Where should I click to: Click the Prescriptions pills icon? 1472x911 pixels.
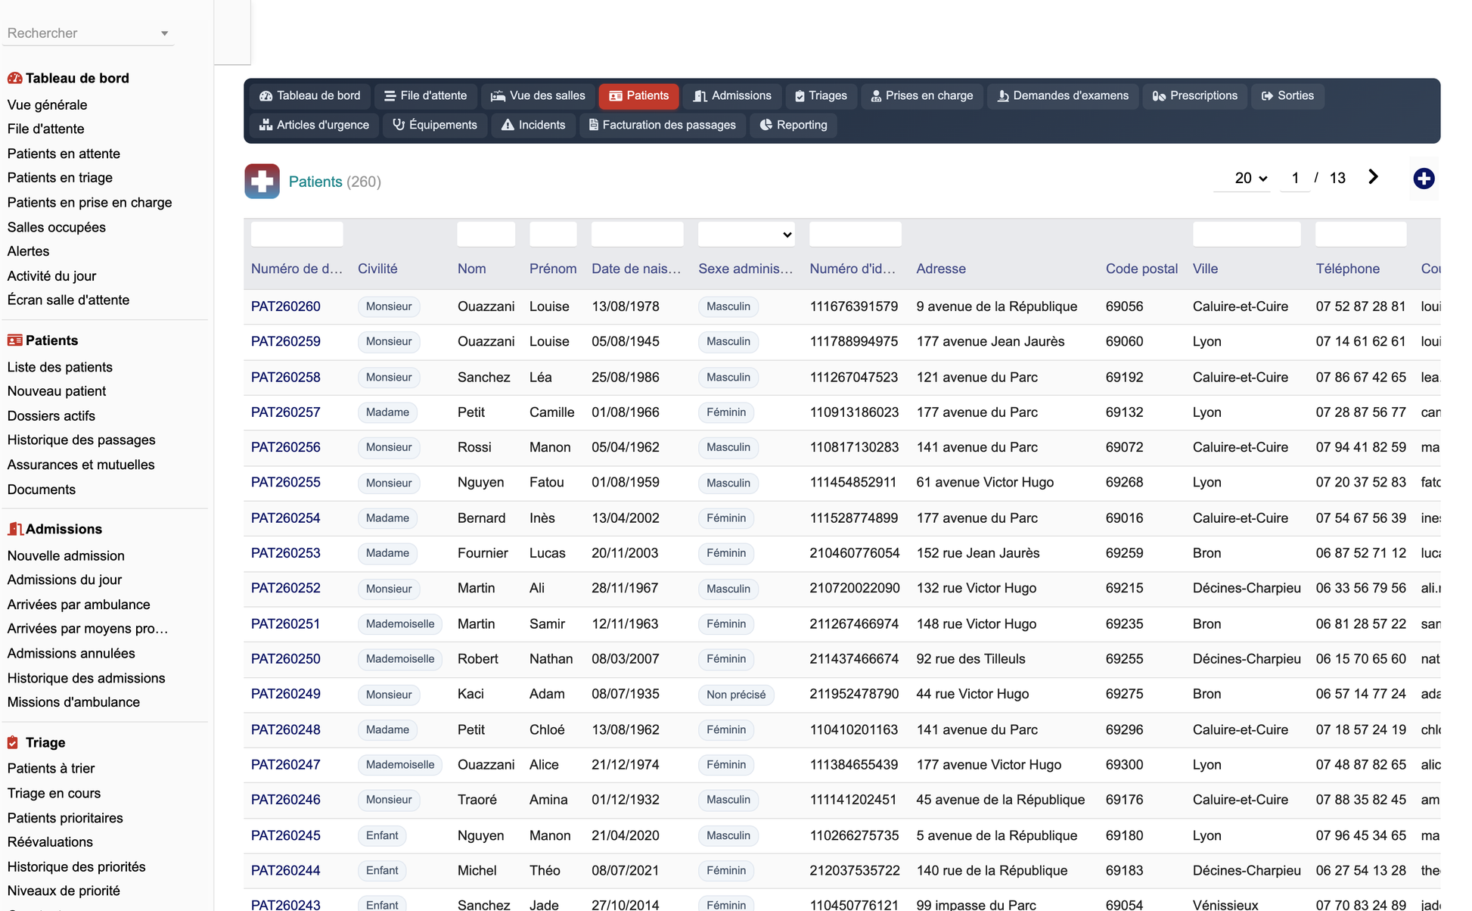click(x=1159, y=96)
